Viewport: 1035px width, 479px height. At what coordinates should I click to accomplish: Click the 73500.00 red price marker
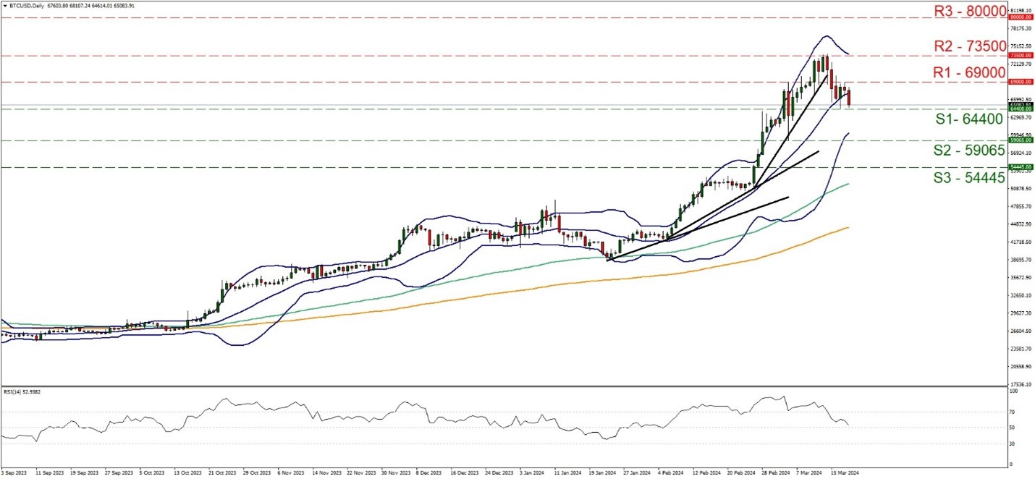pos(1021,54)
